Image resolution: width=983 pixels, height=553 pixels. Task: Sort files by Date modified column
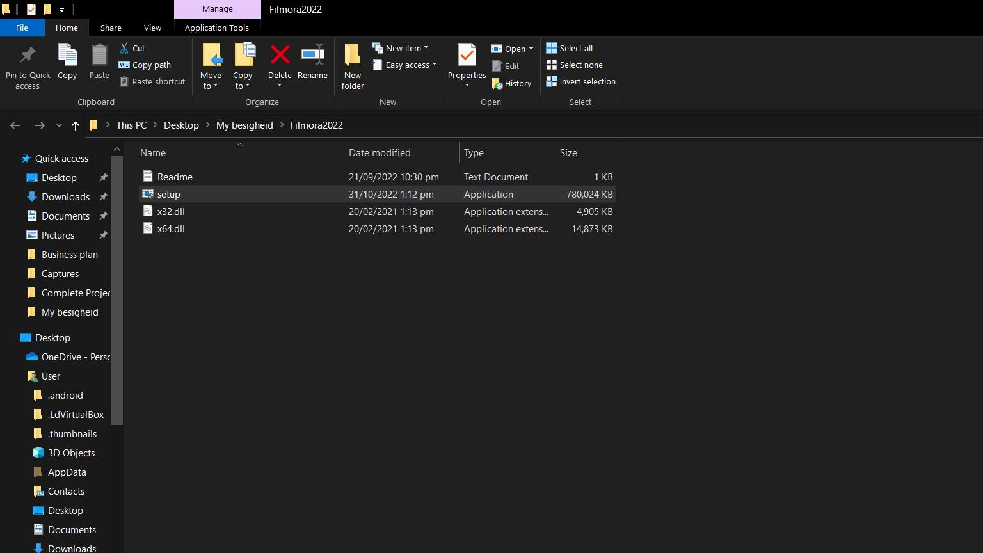coord(380,152)
